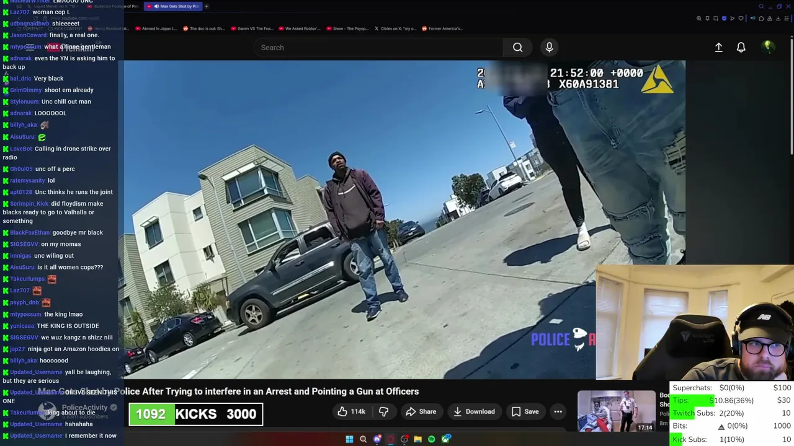Open 'Snow - The Psyop' bookmark
Screen dimensions: 794x446
coord(347,28)
